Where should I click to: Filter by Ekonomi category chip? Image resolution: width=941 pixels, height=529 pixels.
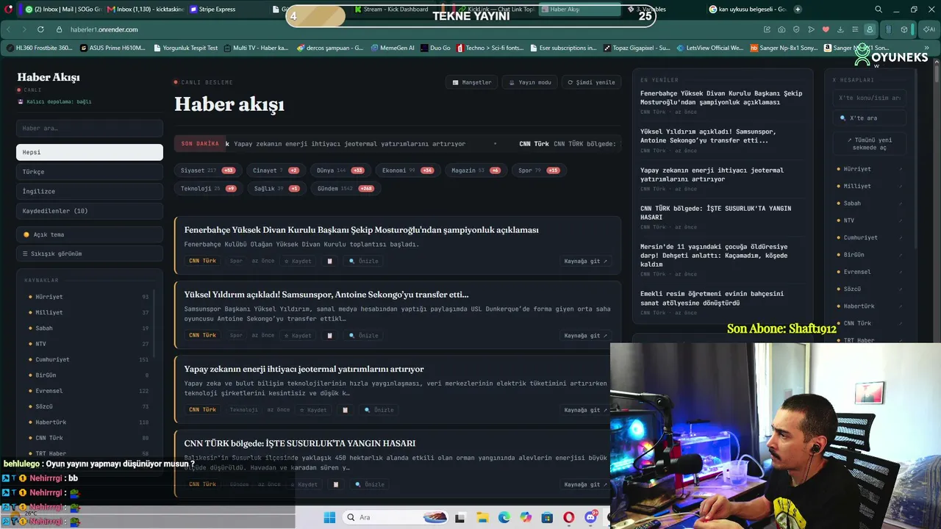pos(408,170)
